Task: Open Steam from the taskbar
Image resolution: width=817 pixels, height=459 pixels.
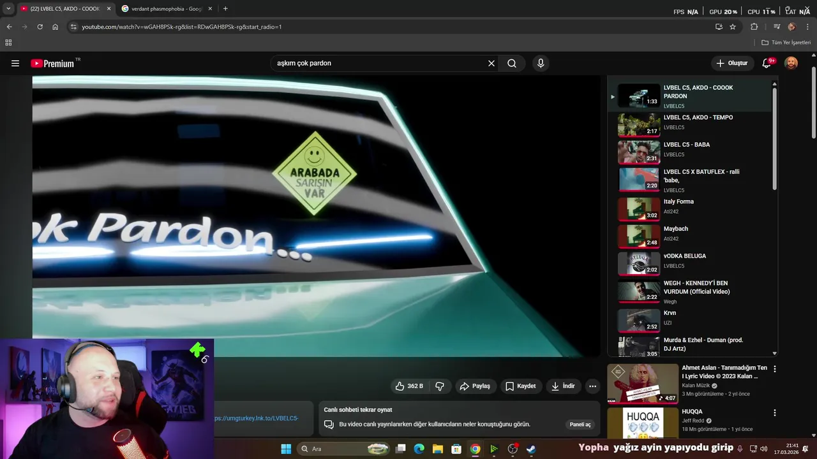Action: [x=531, y=449]
